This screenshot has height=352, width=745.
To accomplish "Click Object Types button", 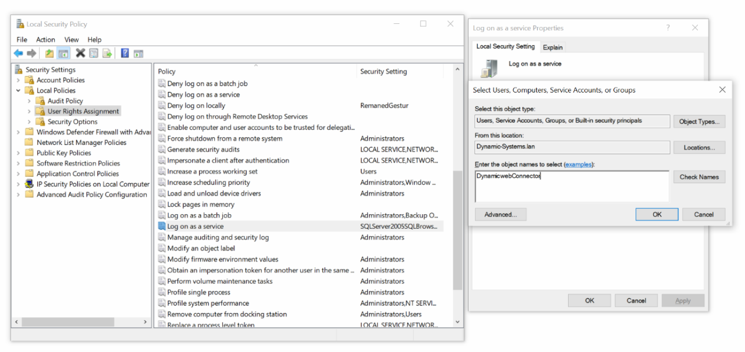I will [699, 122].
